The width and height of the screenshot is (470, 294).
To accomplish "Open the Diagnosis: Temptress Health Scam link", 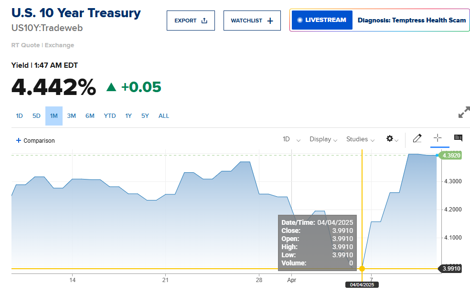I will (411, 20).
